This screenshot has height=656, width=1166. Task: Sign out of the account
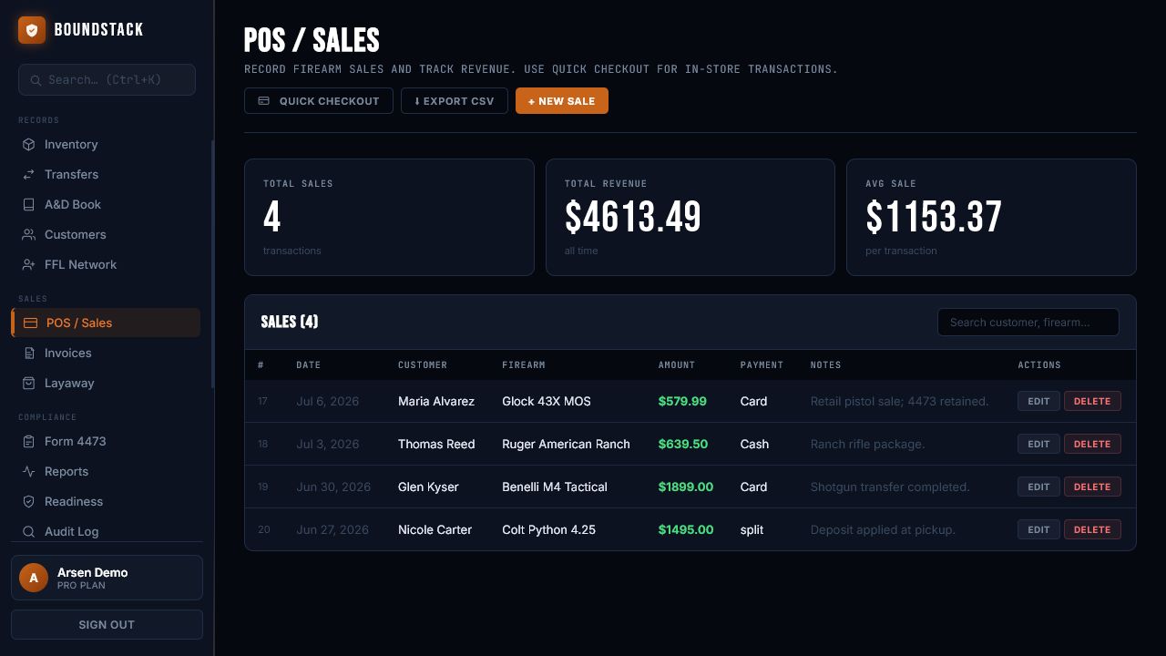(x=107, y=625)
